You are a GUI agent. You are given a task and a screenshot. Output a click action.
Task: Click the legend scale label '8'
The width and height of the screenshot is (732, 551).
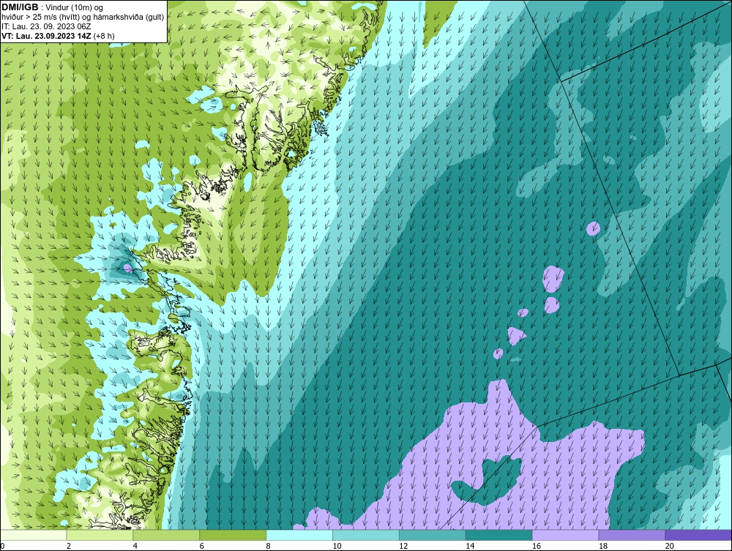269,546
